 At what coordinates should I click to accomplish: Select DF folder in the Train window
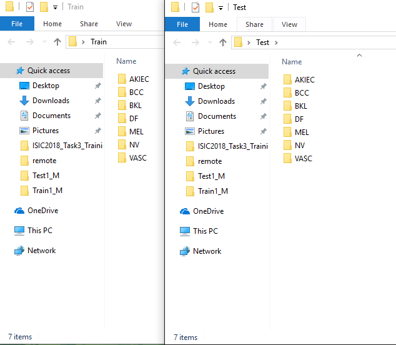[x=128, y=119]
